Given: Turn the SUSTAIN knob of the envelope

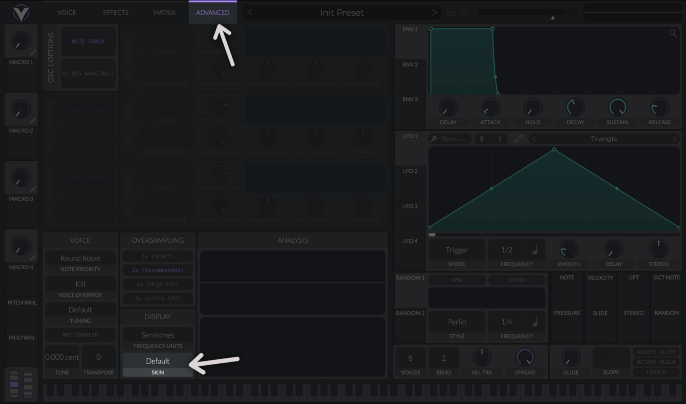Looking at the screenshot, I should pyautogui.click(x=617, y=107).
